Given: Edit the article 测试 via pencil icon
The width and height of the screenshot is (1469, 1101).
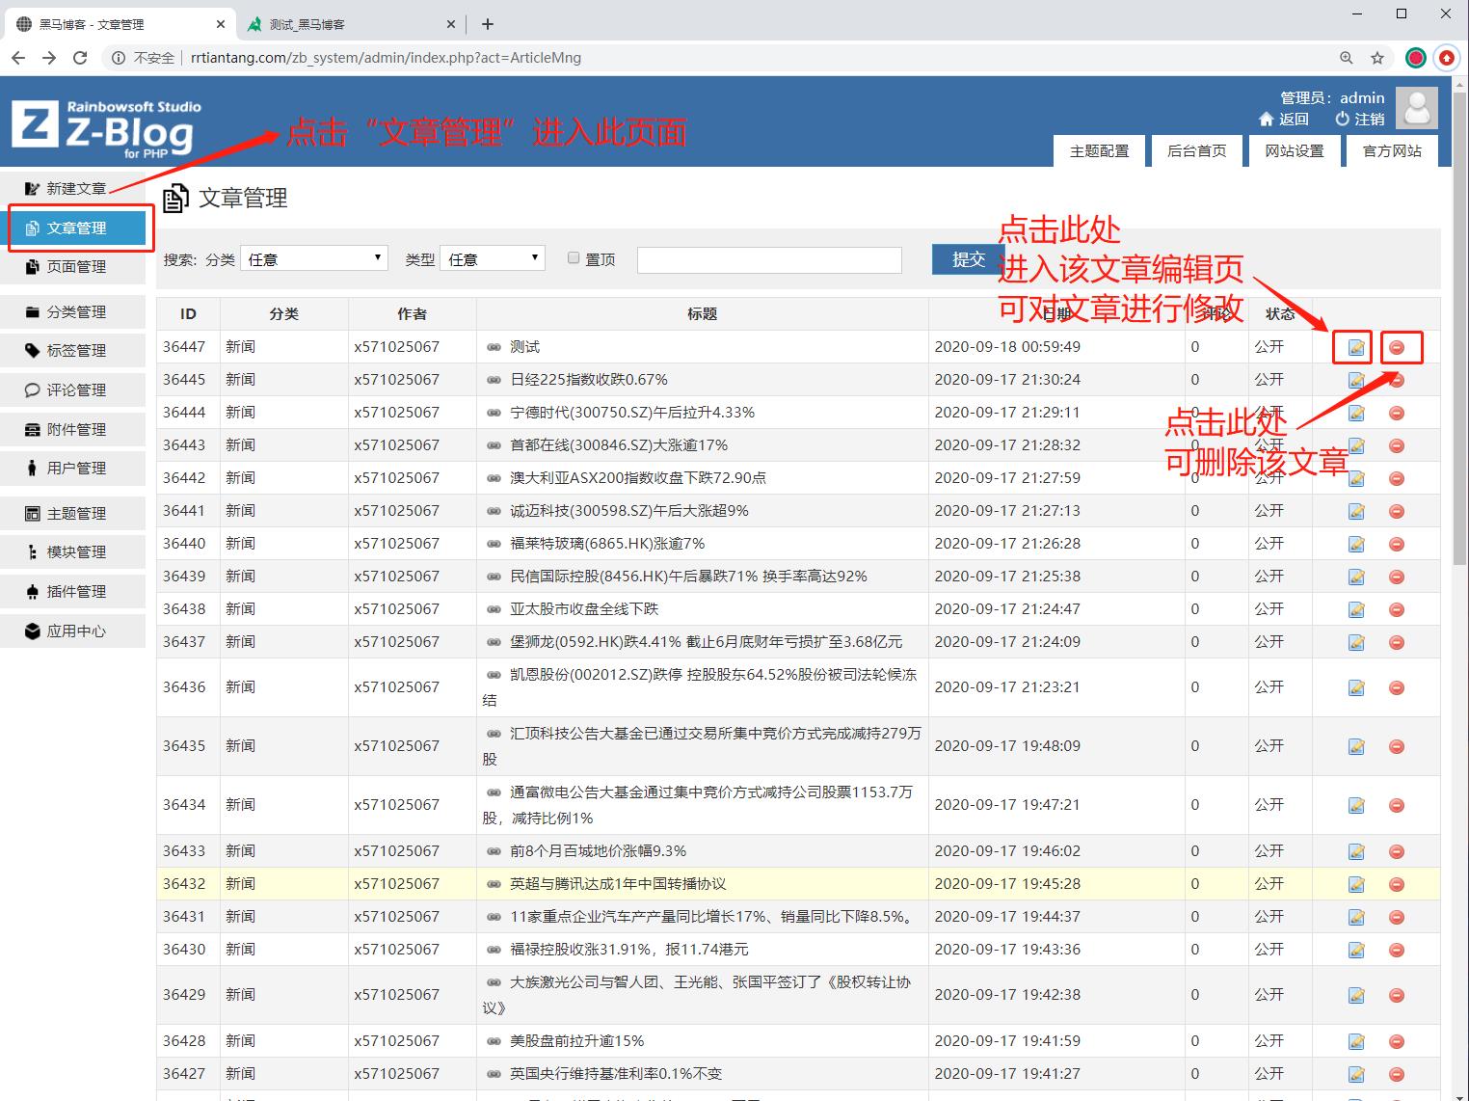Looking at the screenshot, I should coord(1356,347).
